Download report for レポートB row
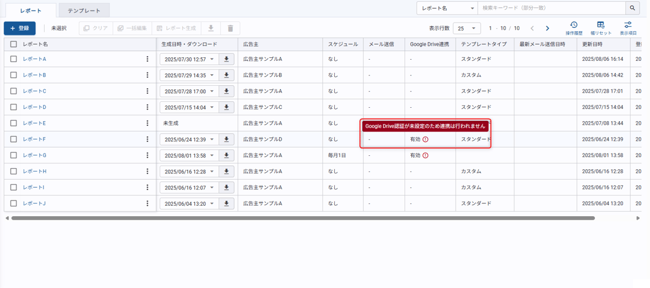This screenshot has width=650, height=288. point(226,75)
